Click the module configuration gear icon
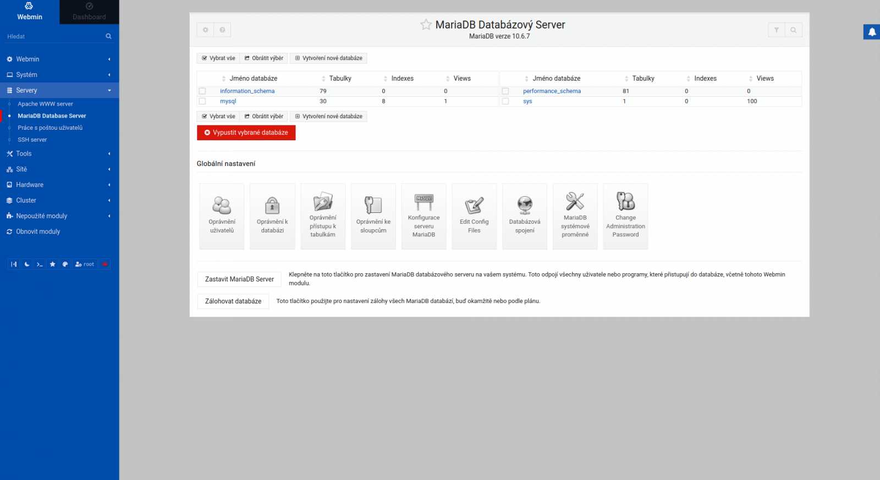880x480 pixels. 206,30
